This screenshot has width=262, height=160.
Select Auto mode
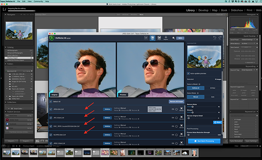pos(213,97)
